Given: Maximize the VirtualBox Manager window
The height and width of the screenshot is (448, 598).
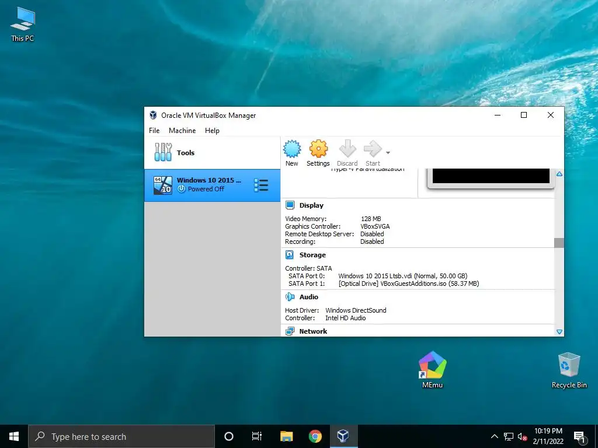Looking at the screenshot, I should (524, 115).
